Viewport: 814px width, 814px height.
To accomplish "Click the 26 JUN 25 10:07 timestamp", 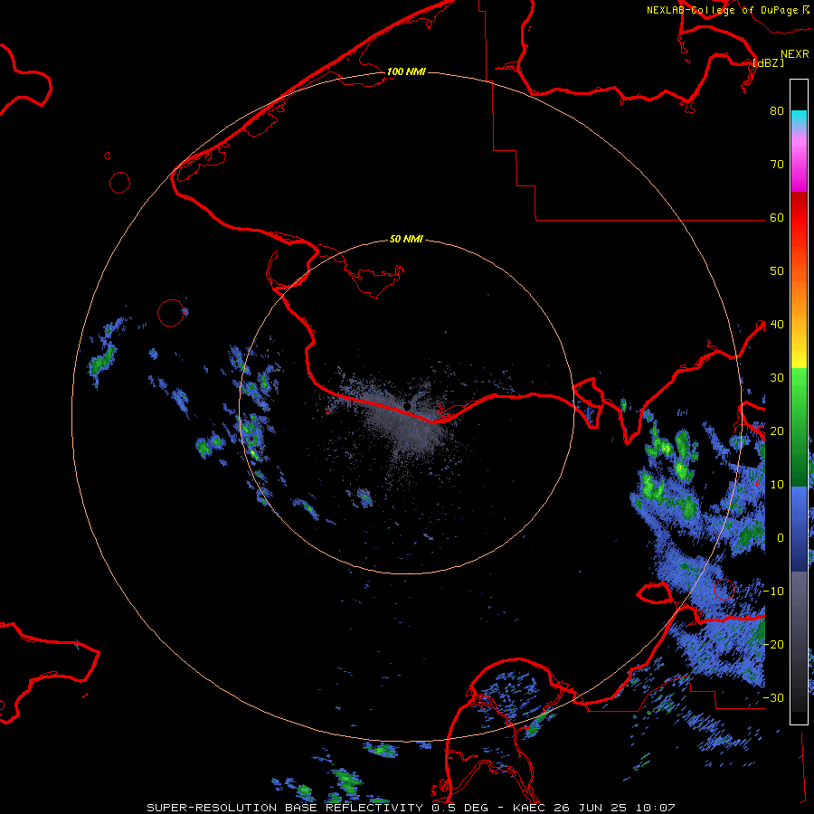I will [613, 808].
